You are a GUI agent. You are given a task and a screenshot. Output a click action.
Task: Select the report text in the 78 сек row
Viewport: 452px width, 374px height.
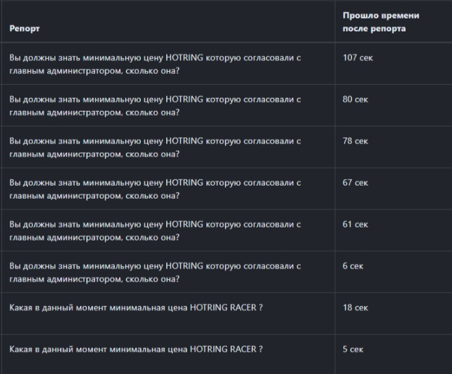155,147
